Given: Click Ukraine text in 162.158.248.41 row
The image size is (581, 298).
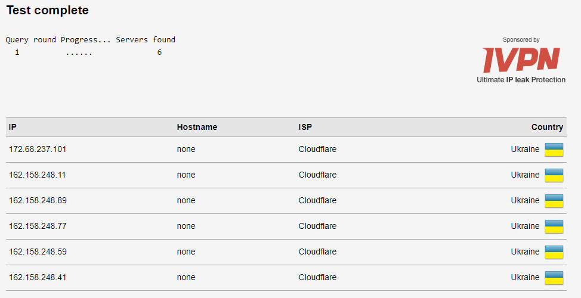Looking at the screenshot, I should coord(525,277).
